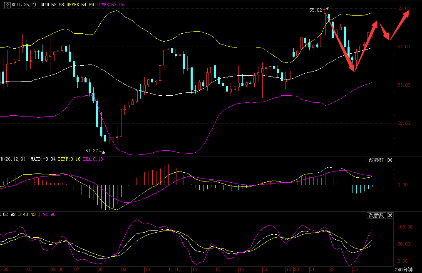
Task: Select date 22 on the time axis
Action: pos(332,270)
